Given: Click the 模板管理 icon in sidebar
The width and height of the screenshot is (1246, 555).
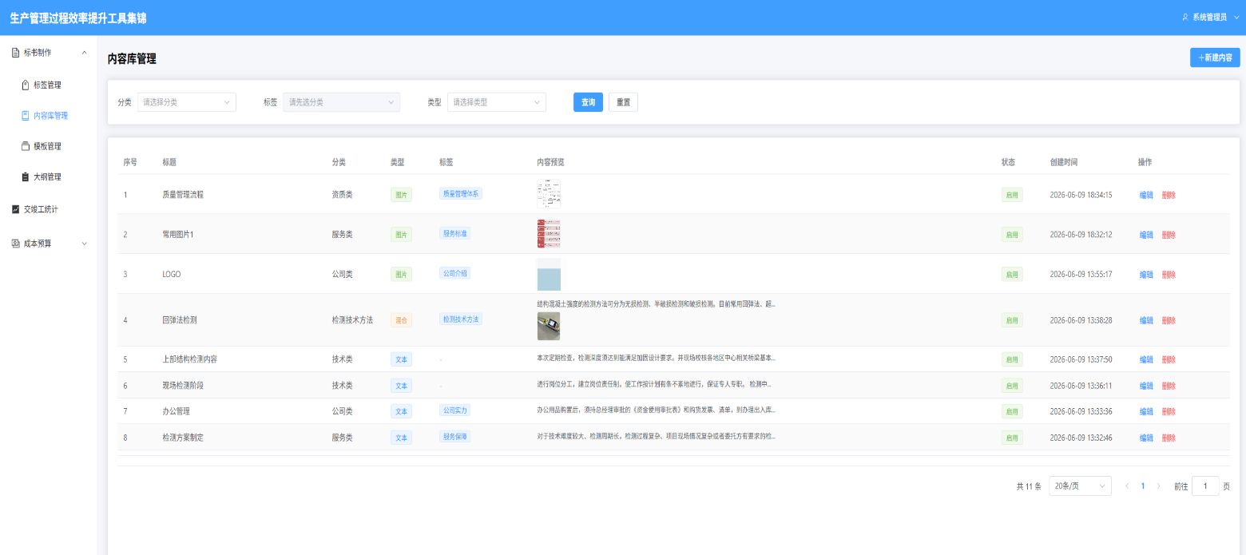Looking at the screenshot, I should point(26,146).
